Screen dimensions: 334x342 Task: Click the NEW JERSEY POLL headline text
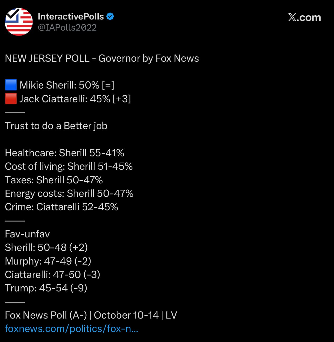tap(102, 58)
